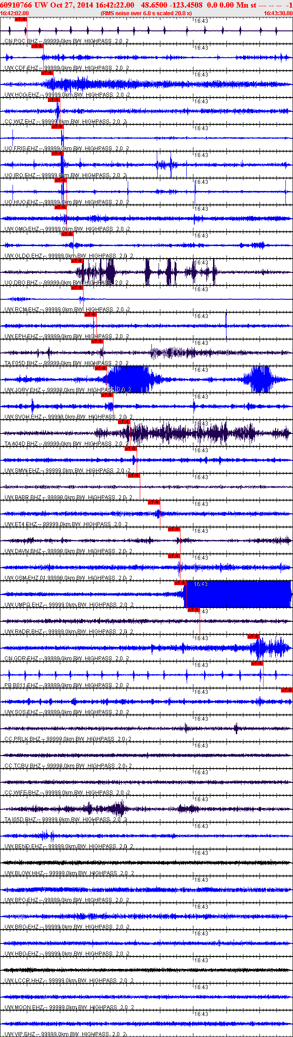This screenshot has width=293, height=1037.
Task: Click red pick marker on UW.UMPQ trace
Action: (x=180, y=583)
